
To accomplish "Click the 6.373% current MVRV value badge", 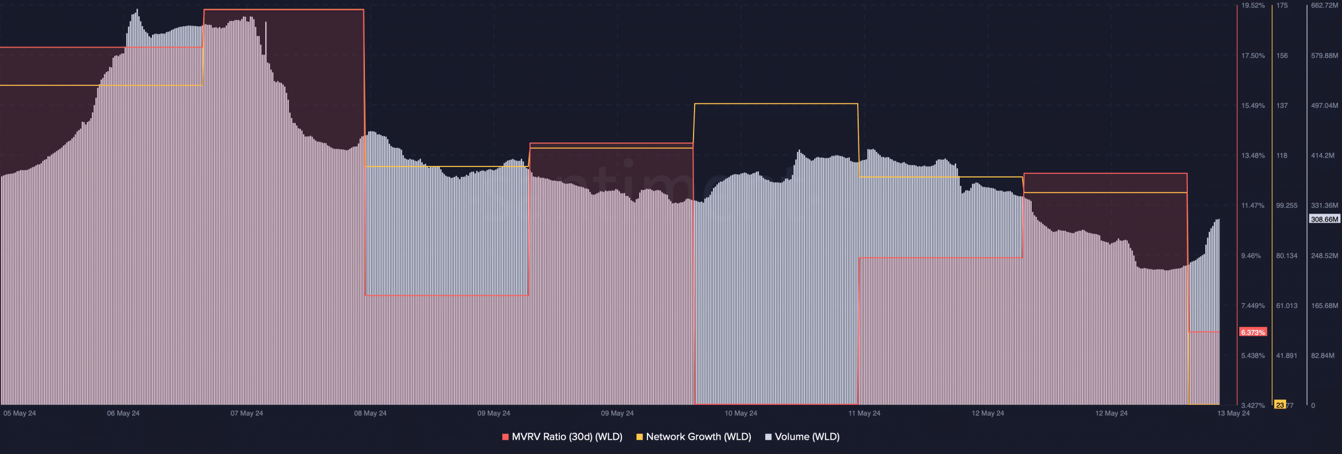I will [1253, 332].
